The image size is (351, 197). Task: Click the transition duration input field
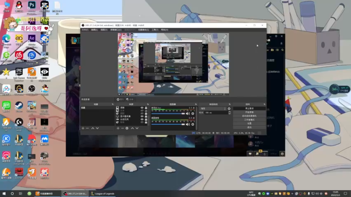(216, 113)
